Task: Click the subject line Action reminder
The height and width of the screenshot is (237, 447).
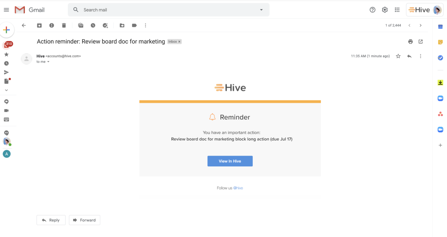Action: 101,41
